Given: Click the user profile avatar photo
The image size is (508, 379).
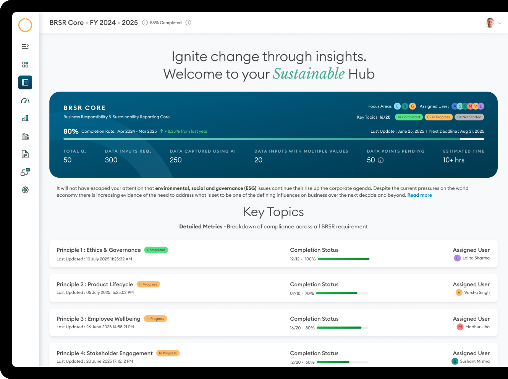Looking at the screenshot, I should pyautogui.click(x=490, y=22).
